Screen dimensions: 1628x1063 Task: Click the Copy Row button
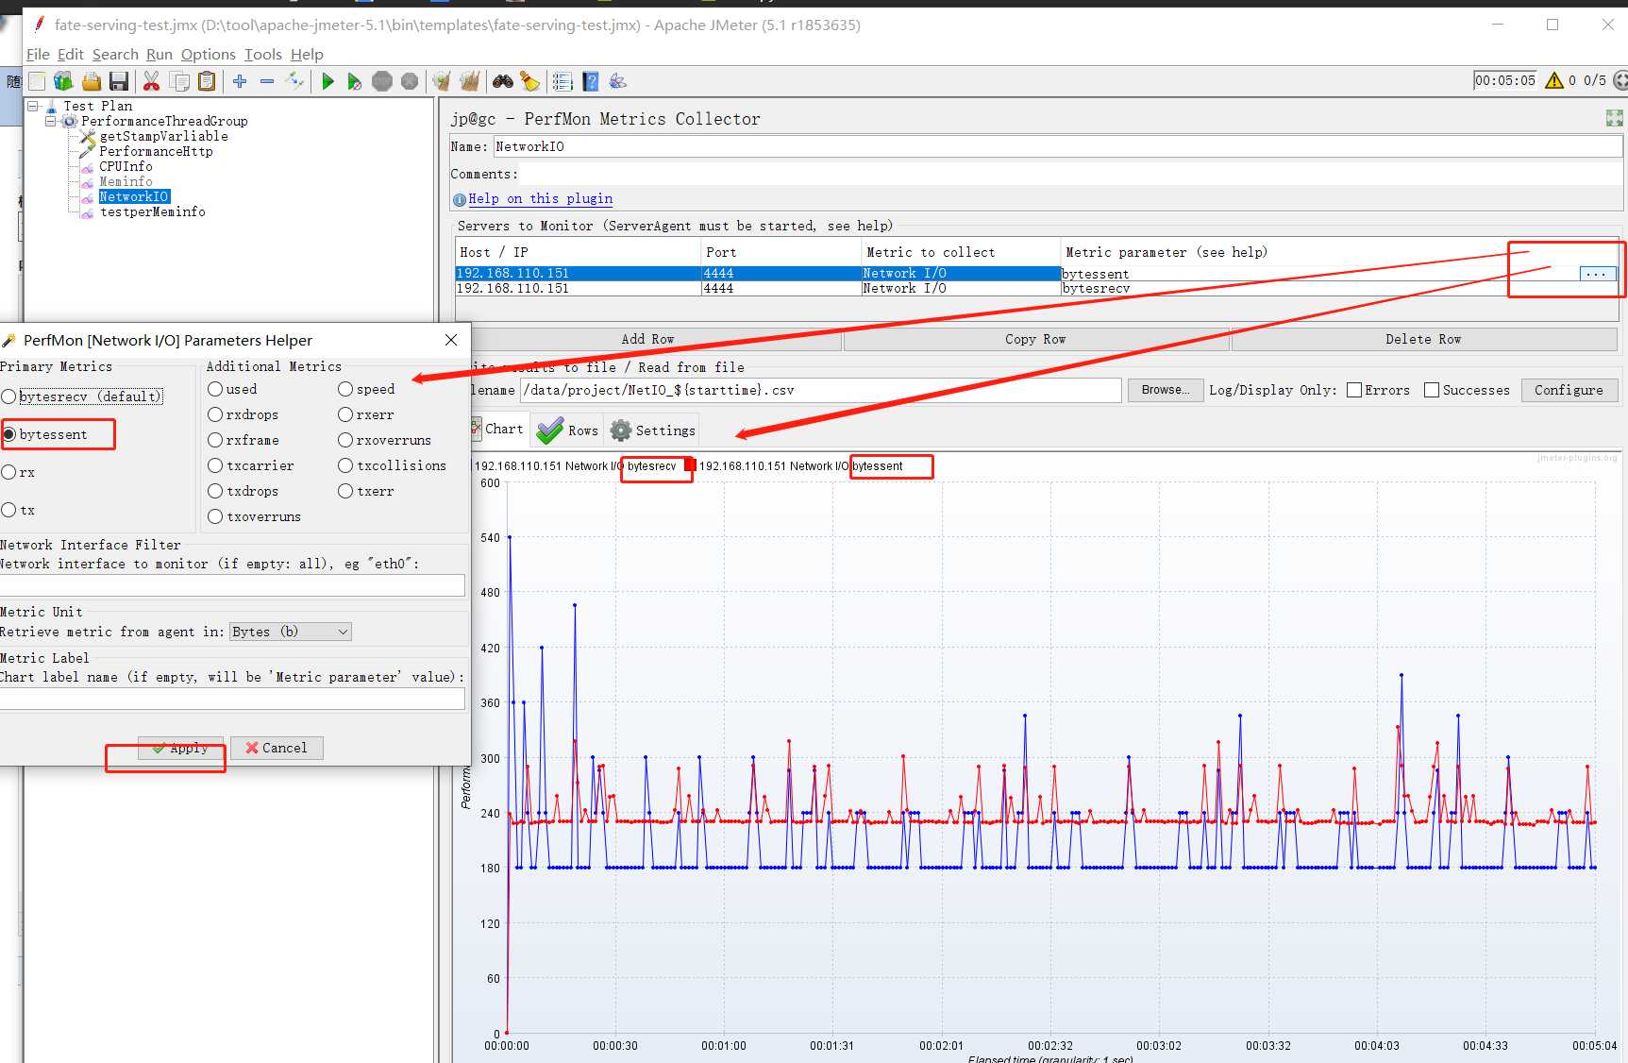[x=1035, y=339]
